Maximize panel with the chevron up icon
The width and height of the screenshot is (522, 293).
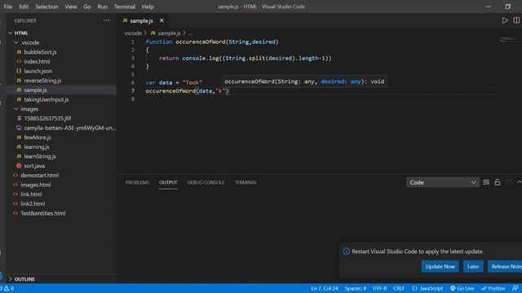click(520, 182)
